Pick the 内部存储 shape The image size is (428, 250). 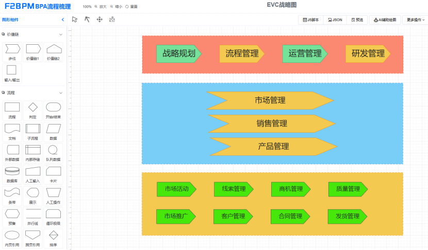pyautogui.click(x=33, y=153)
